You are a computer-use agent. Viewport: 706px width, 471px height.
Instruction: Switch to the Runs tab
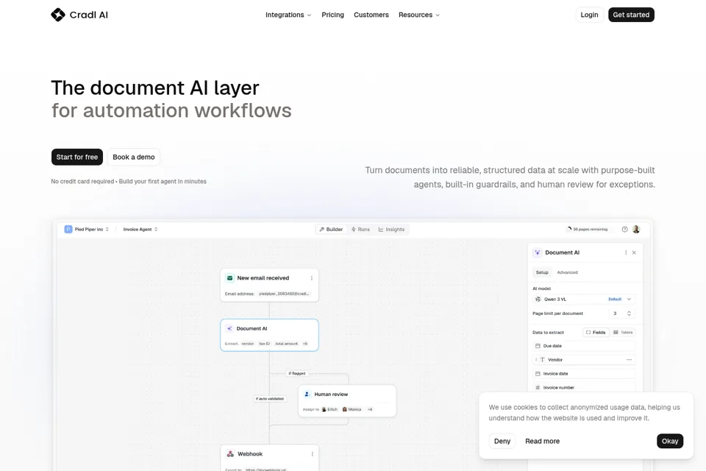click(360, 230)
